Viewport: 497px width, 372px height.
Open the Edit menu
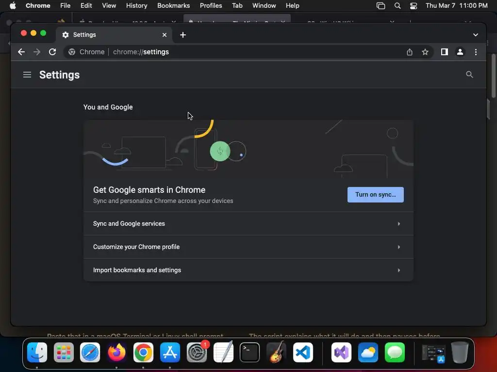(x=86, y=6)
